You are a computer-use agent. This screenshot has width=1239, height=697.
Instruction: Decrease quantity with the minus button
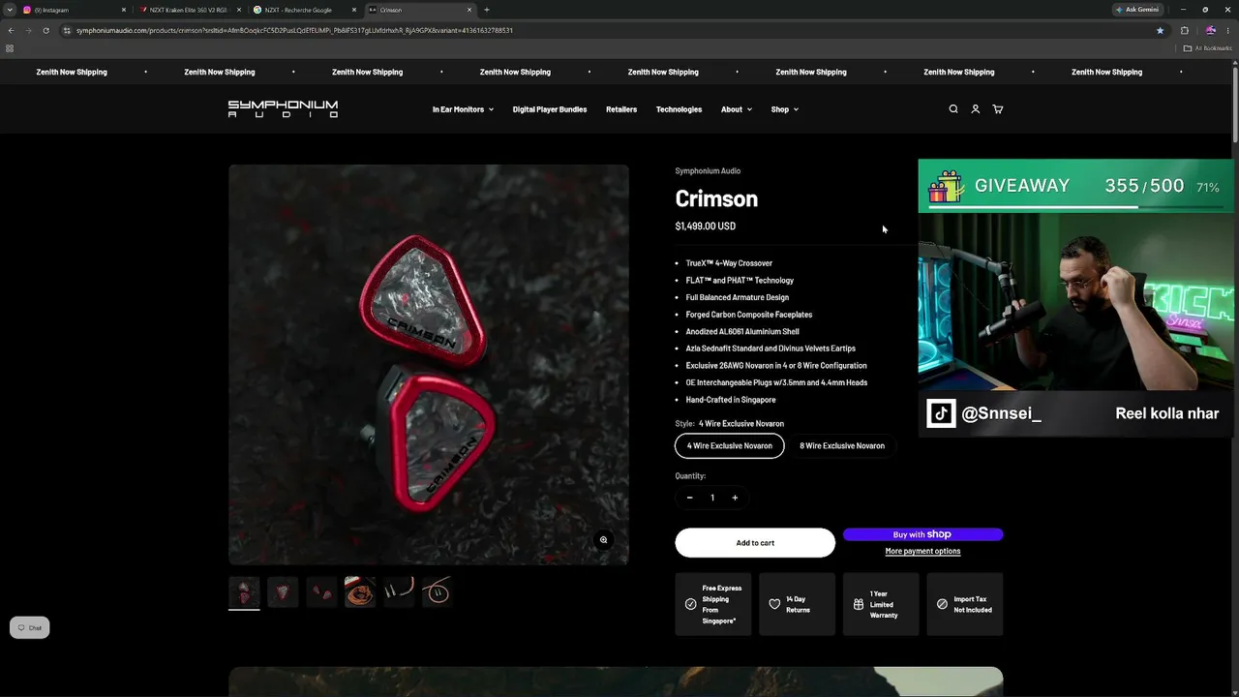pyautogui.click(x=689, y=498)
